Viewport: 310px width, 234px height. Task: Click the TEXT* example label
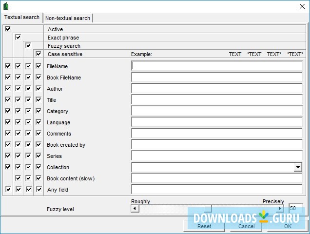(274, 54)
